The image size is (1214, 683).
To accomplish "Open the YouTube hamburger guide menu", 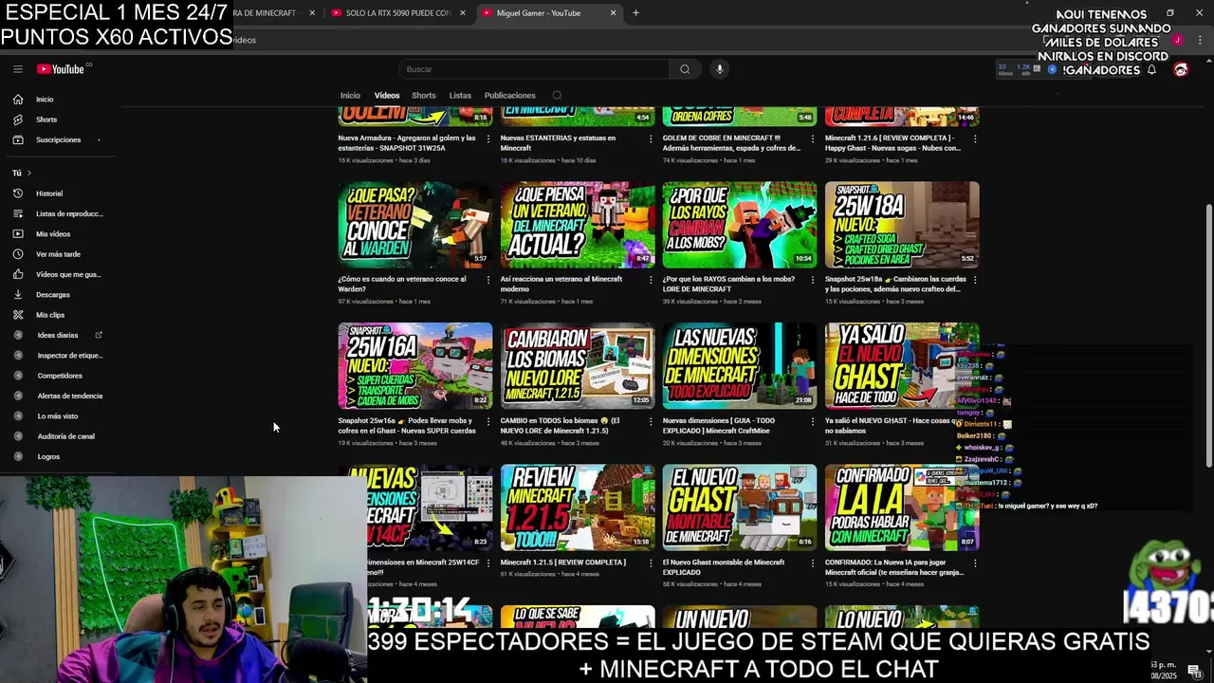I will point(17,69).
